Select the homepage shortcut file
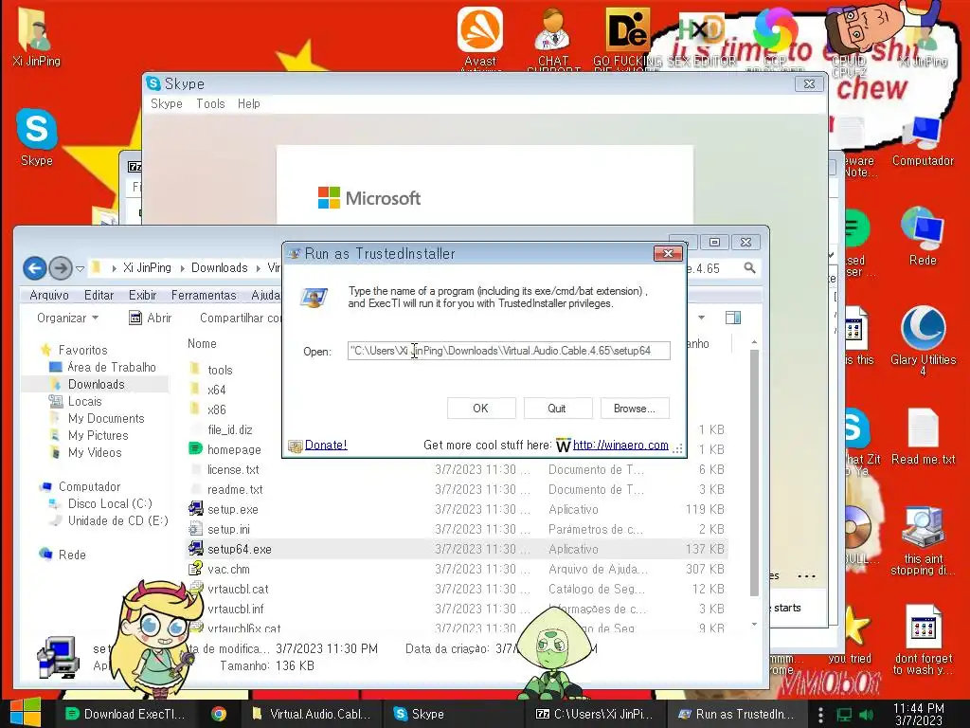 click(x=234, y=449)
